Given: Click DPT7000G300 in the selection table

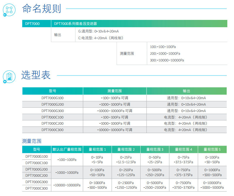Looking at the screenshot, I should click(53, 111).
